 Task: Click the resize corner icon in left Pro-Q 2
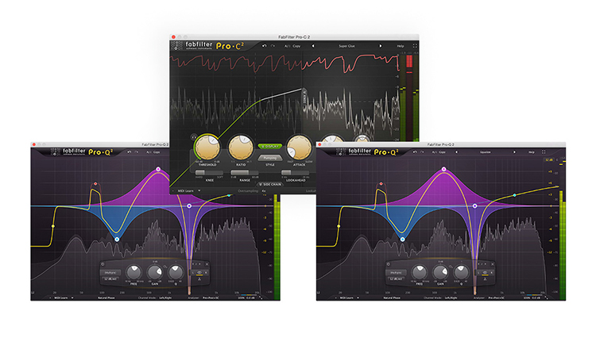(261, 298)
